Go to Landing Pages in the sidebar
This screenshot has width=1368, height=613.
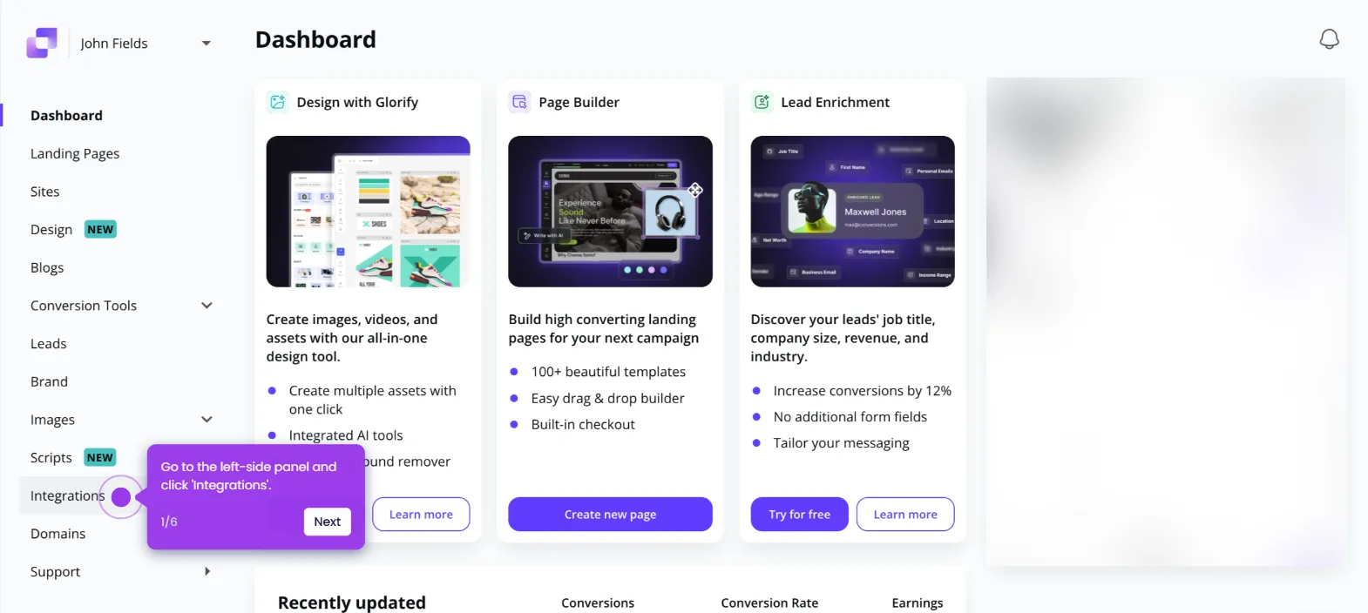coord(75,153)
